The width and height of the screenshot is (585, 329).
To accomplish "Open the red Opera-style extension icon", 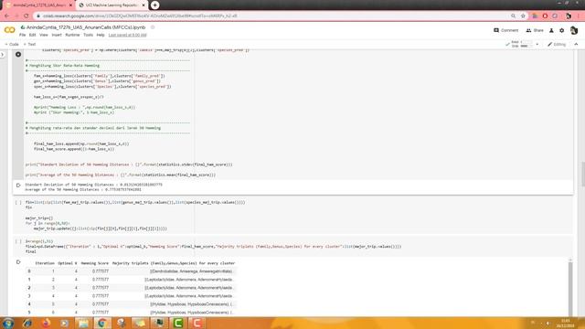I will pyautogui.click(x=545, y=16).
